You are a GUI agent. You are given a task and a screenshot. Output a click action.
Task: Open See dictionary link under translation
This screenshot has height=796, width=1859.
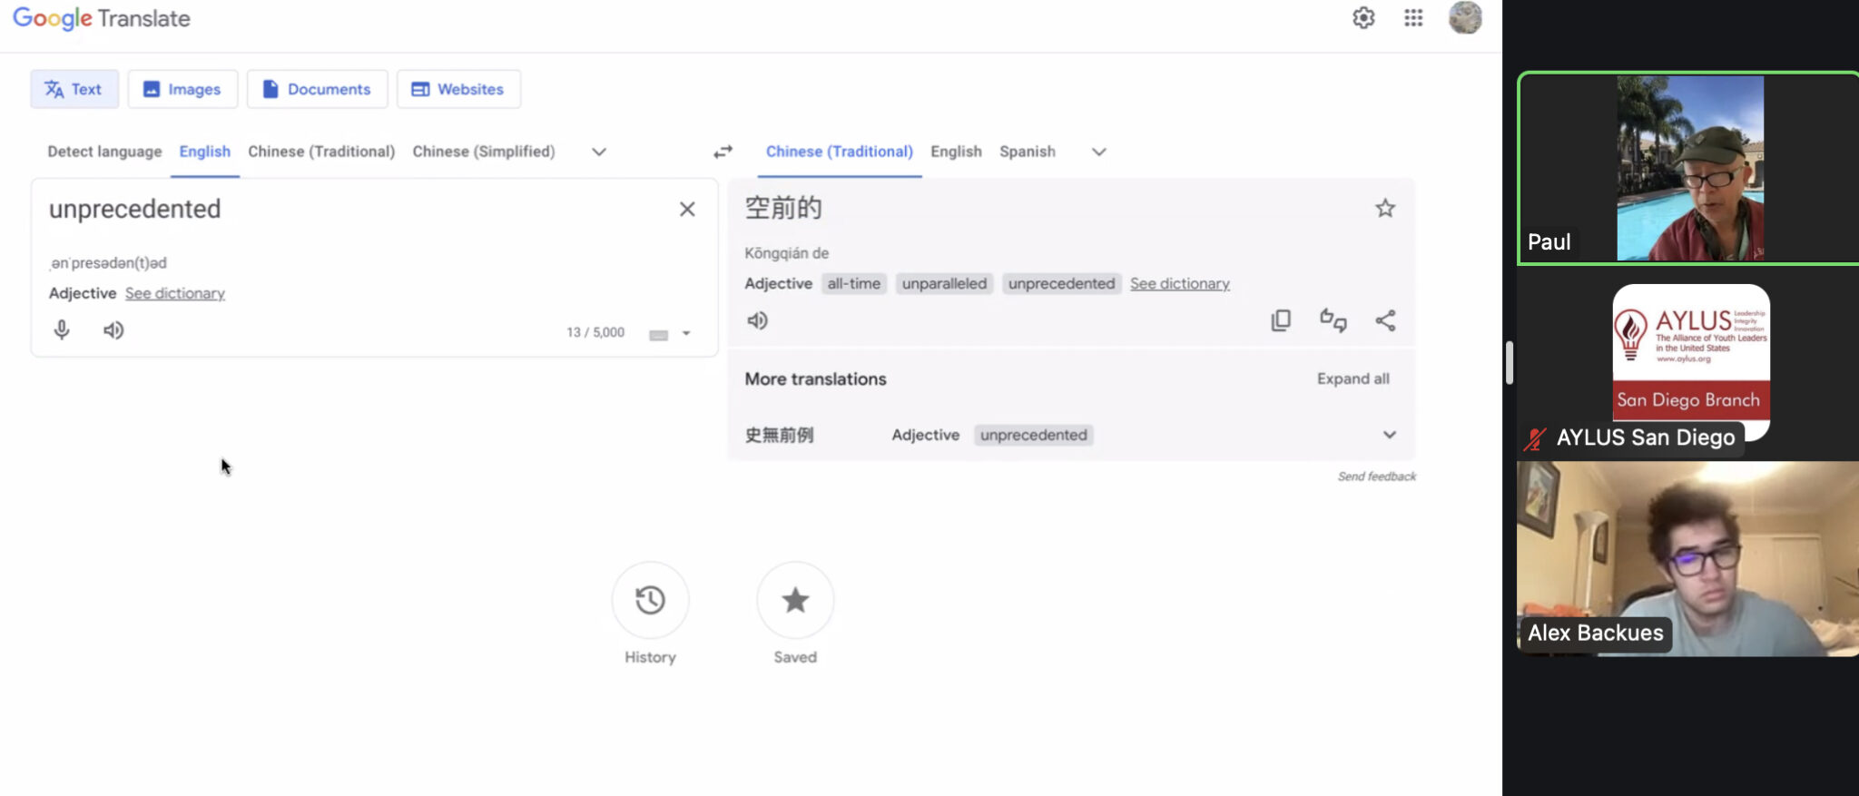1180,283
